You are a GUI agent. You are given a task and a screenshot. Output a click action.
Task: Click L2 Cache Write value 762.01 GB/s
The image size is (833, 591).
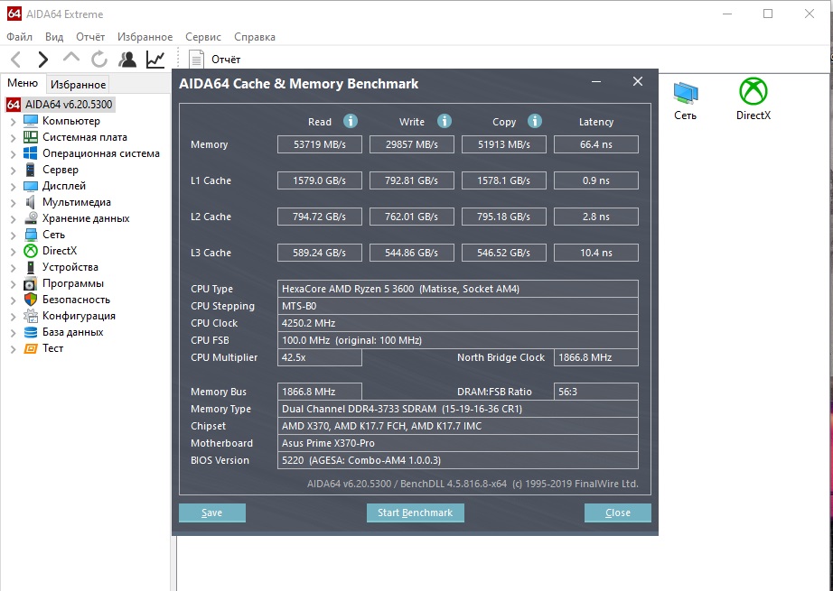click(412, 217)
